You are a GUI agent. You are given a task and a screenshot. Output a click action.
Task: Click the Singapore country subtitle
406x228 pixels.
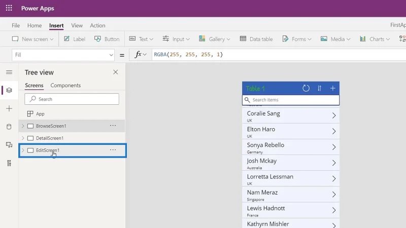coord(256,199)
